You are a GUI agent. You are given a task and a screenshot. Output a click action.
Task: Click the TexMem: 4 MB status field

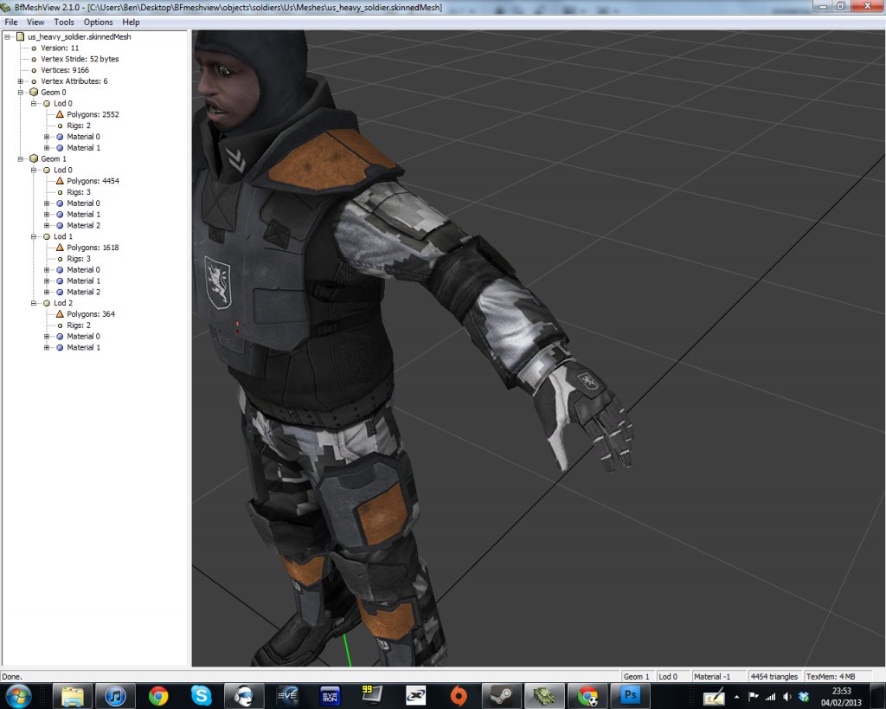[x=839, y=676]
